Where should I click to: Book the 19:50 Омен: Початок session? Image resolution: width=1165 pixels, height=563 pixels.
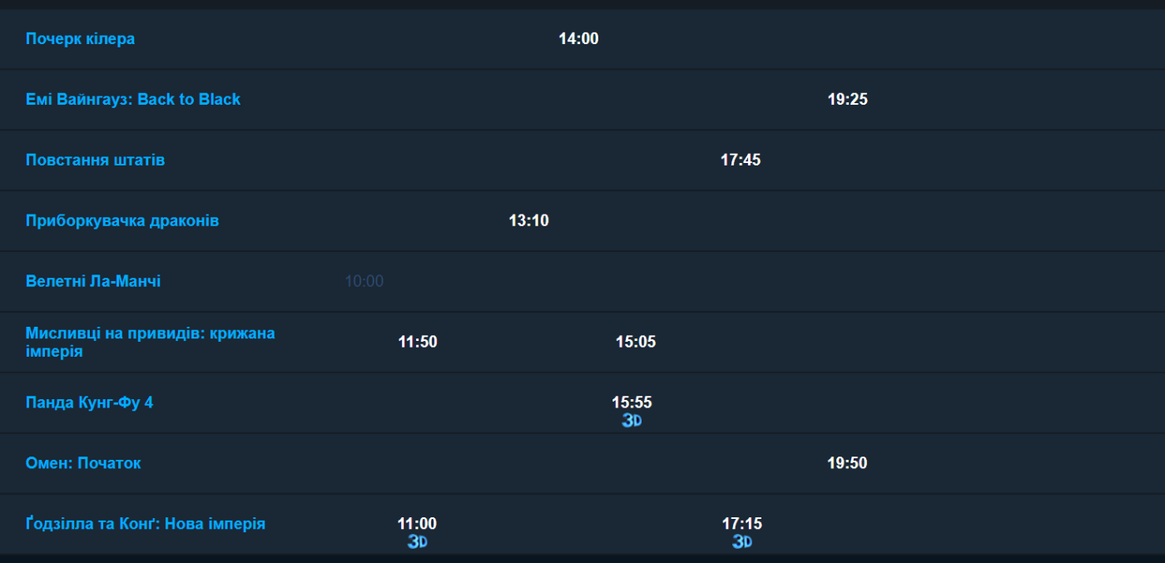tap(847, 463)
